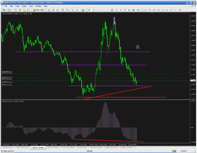
Task: Select the Cursor arrow tool
Action: point(89,10)
